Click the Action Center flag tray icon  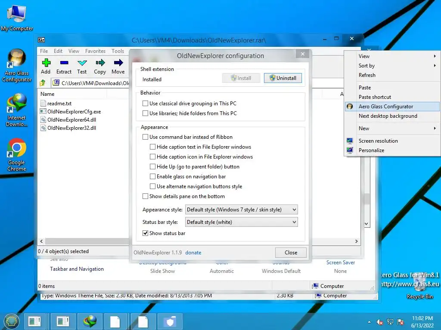pos(401,322)
